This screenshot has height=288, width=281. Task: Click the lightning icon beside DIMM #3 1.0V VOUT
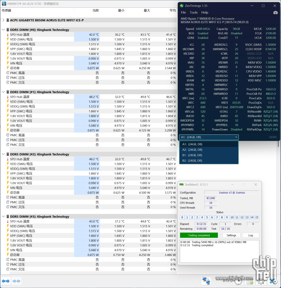8,245
